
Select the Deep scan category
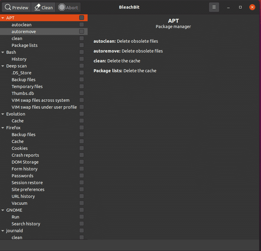(x=44, y=66)
